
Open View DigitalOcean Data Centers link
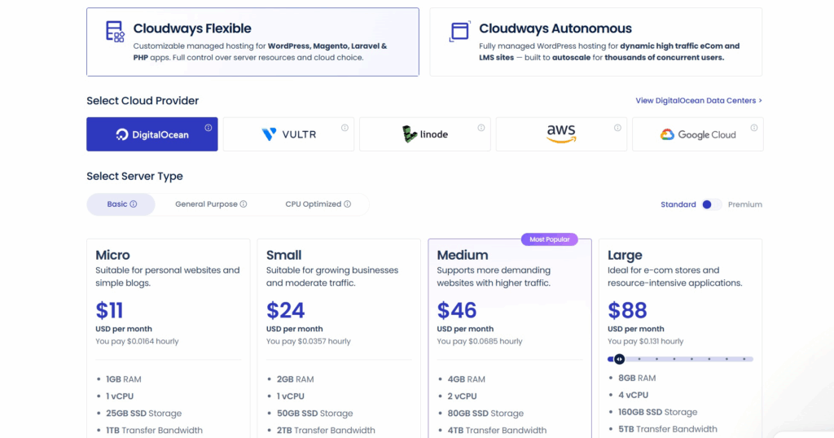(699, 101)
